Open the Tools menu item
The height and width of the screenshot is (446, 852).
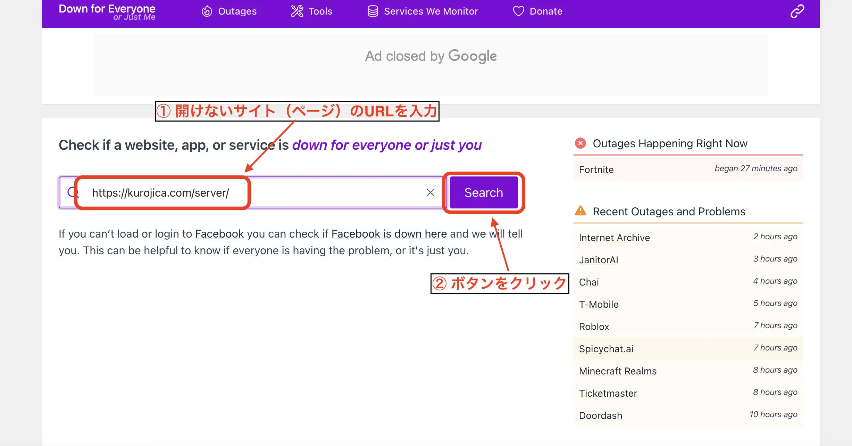click(320, 11)
